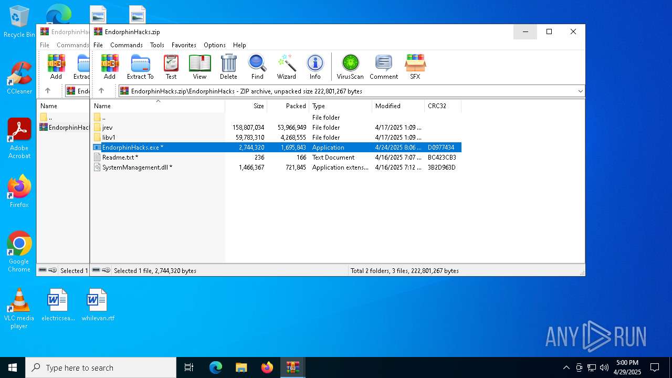
Task: Open Task View on taskbar
Action: [189, 367]
